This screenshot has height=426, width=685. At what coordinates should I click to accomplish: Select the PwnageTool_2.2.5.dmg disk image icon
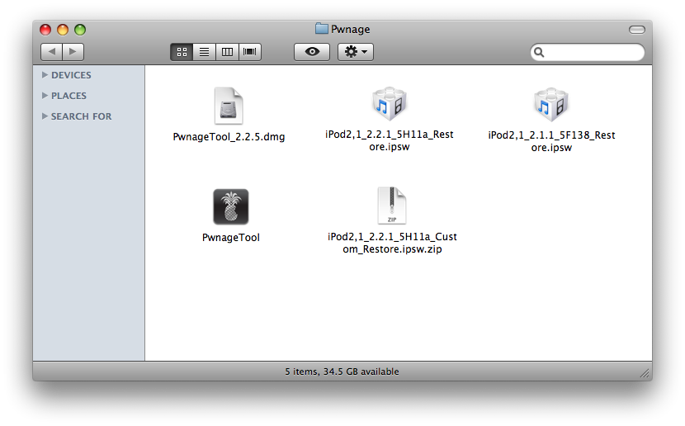(229, 106)
